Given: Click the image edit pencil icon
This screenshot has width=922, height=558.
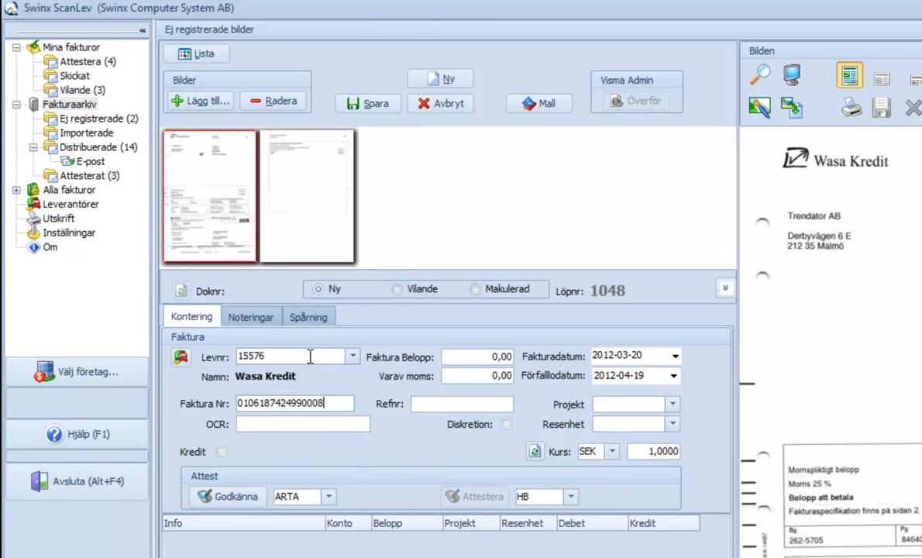Looking at the screenshot, I should tap(760, 108).
